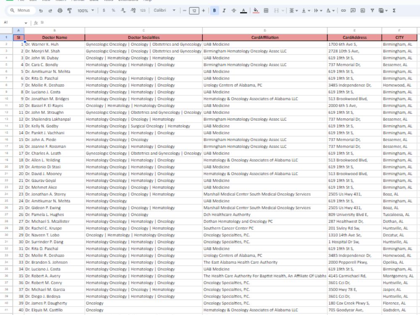Open the Name box dropdown arrow
The image size is (420, 315).
pyautogui.click(x=26, y=23)
